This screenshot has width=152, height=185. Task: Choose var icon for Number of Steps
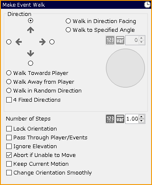(x=120, y=119)
